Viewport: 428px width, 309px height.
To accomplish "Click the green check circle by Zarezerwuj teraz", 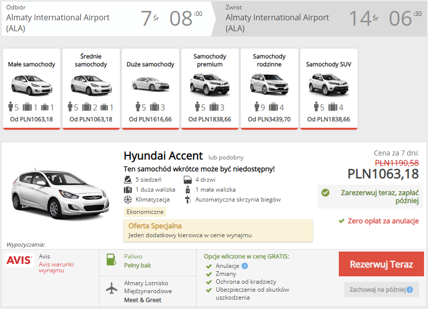I will pos(325,193).
